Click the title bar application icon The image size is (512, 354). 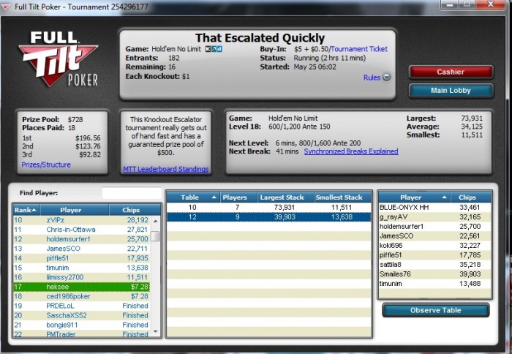tap(6, 6)
